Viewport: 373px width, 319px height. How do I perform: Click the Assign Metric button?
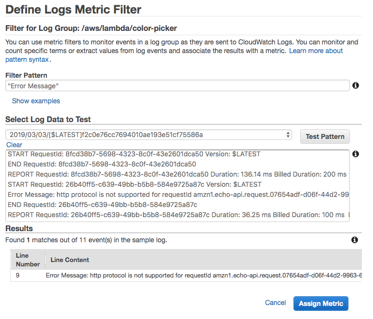point(320,303)
